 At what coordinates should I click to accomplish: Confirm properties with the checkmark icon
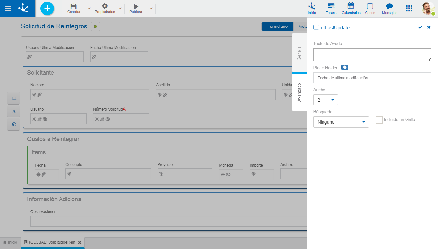pos(420,27)
